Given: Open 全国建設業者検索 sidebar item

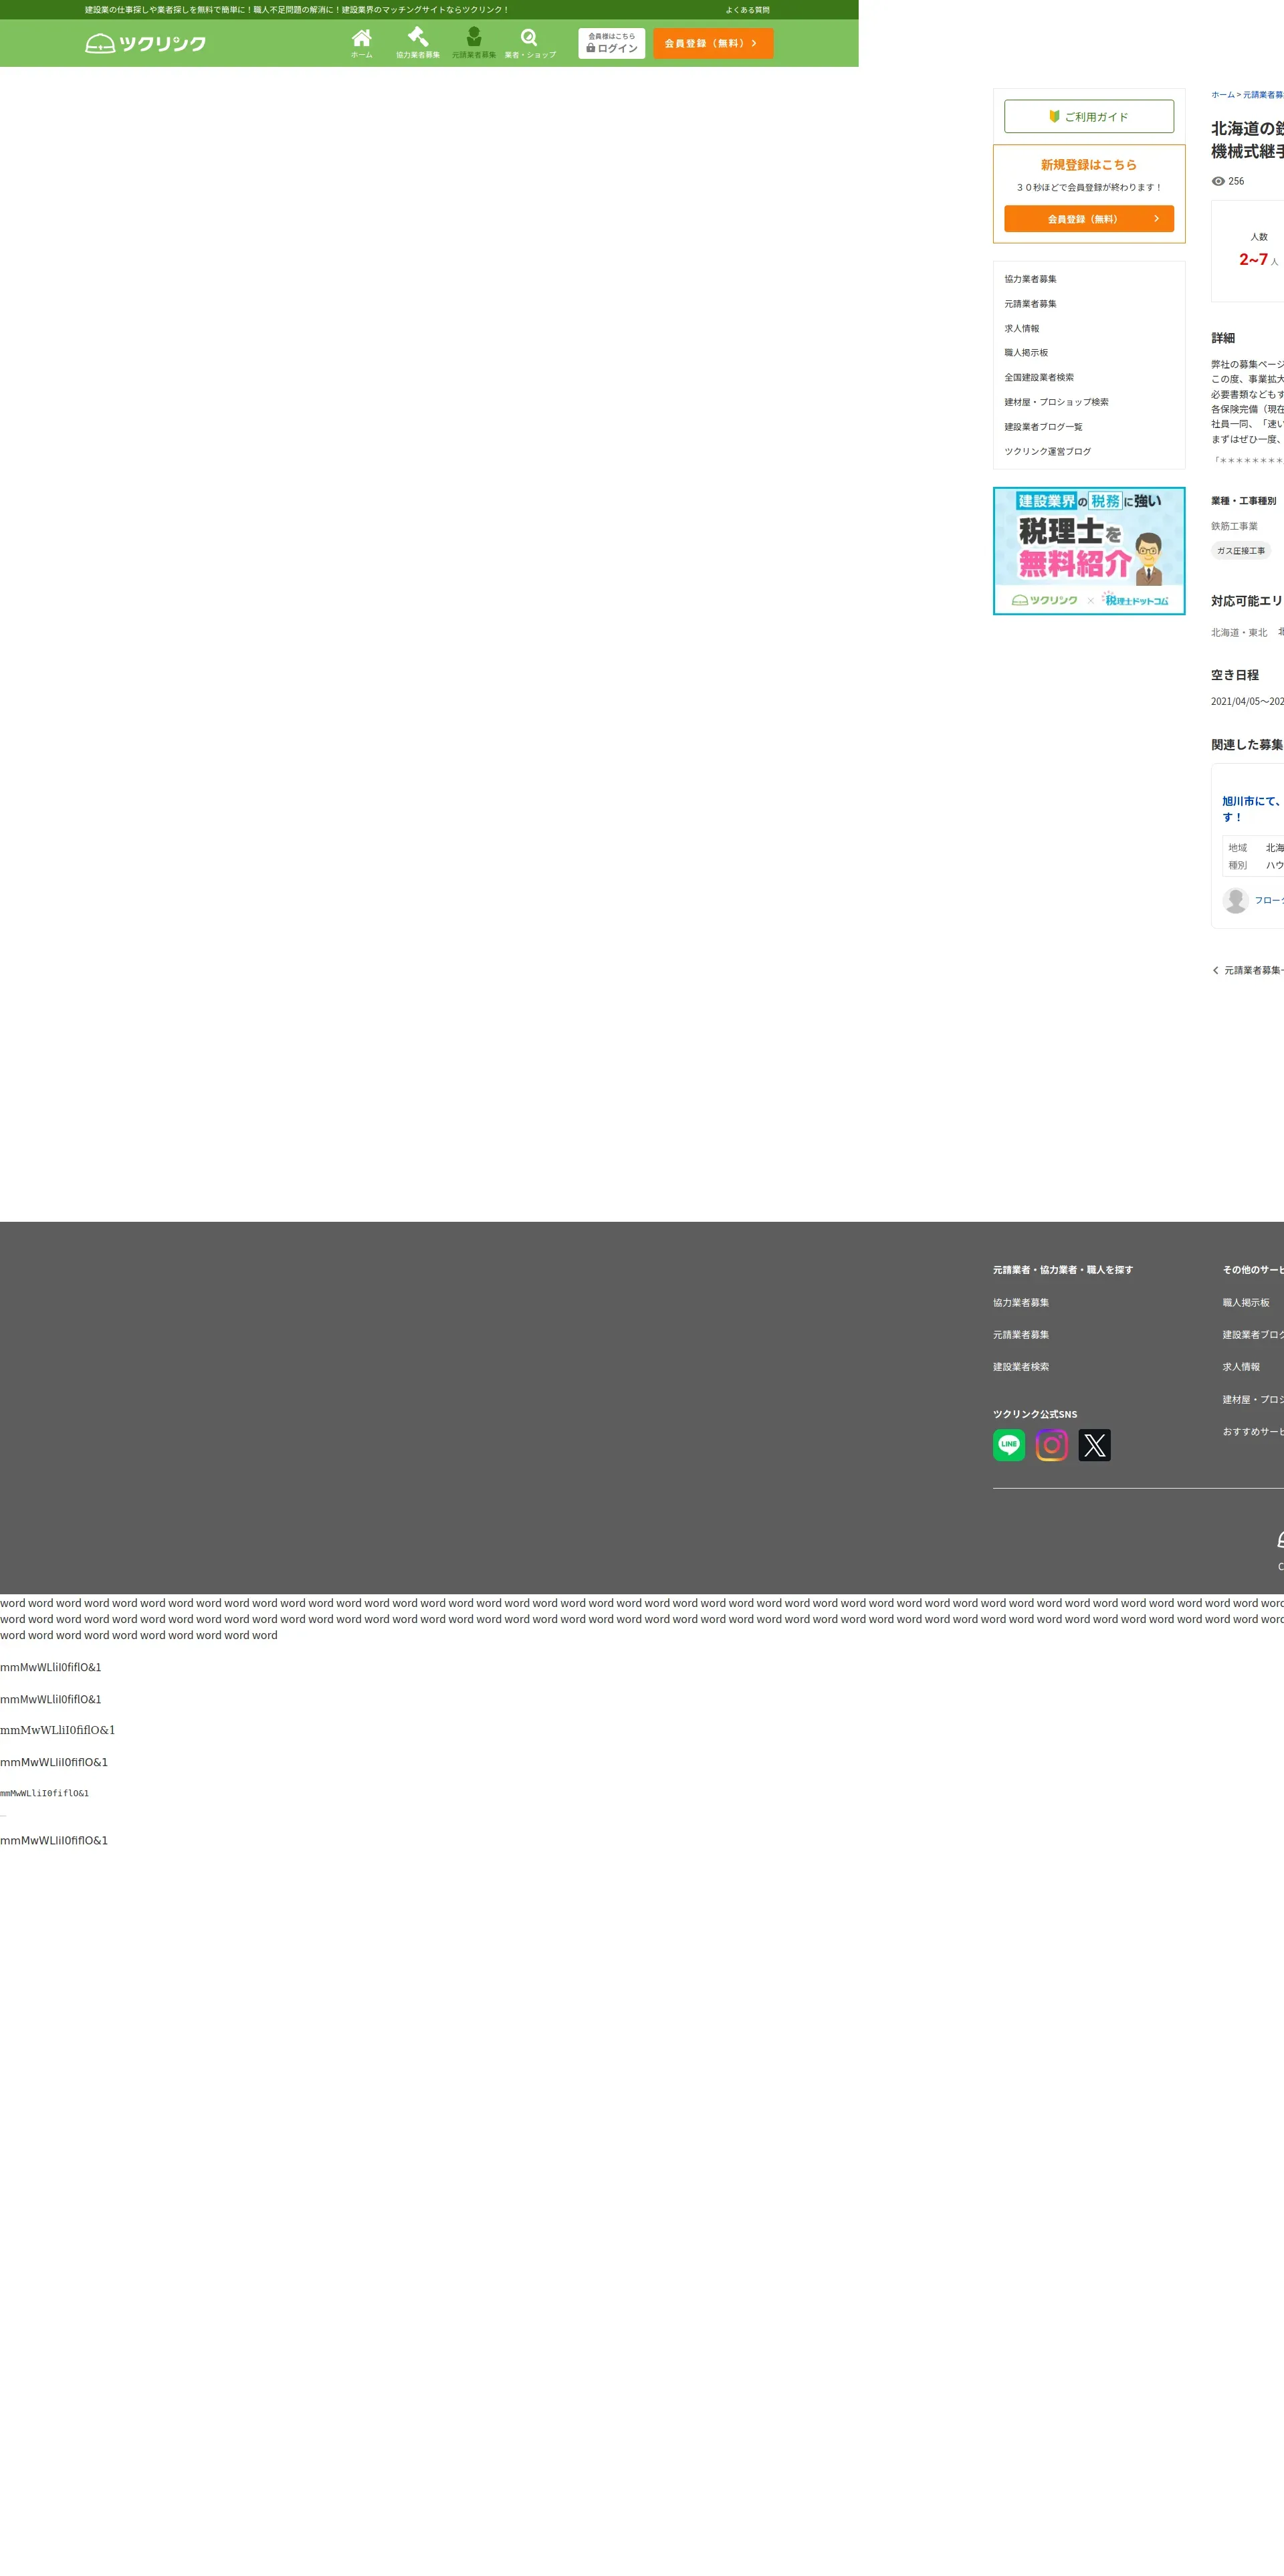Looking at the screenshot, I should click(1038, 377).
